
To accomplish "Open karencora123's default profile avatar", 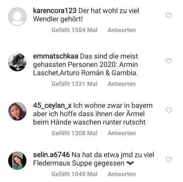I will [x=17, y=17].
